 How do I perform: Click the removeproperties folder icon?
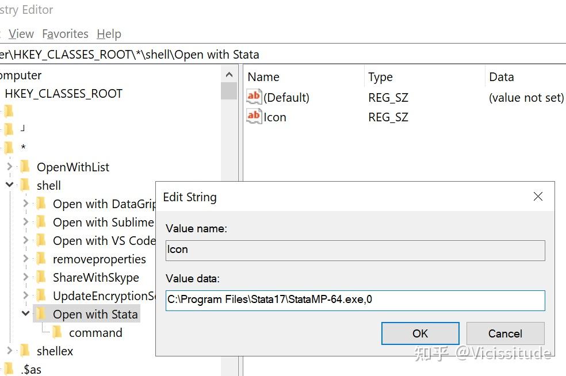click(x=41, y=259)
